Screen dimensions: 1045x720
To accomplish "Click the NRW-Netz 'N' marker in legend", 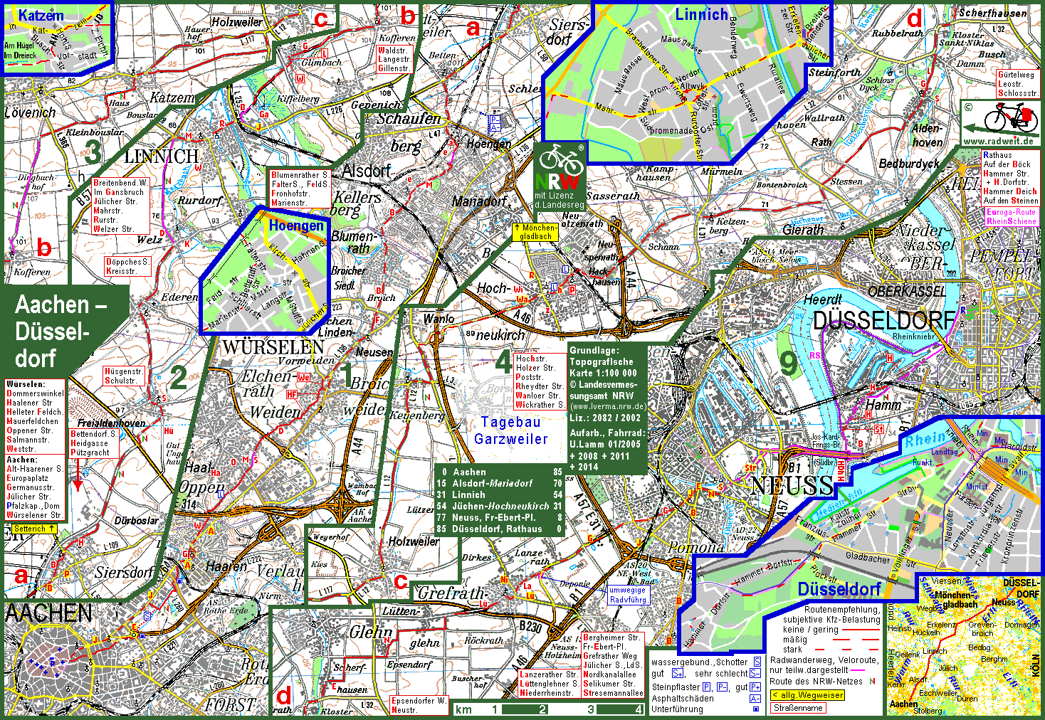I will click(x=873, y=681).
